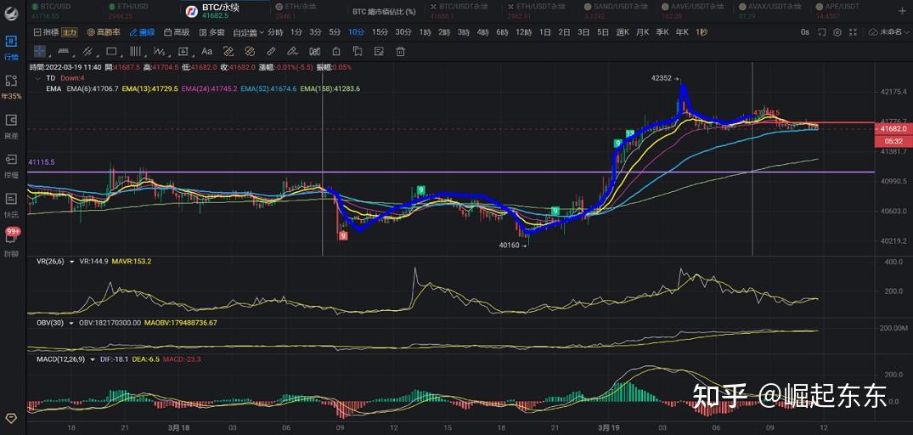
Task: Collapse the TD indicator chevron
Action: [38, 78]
